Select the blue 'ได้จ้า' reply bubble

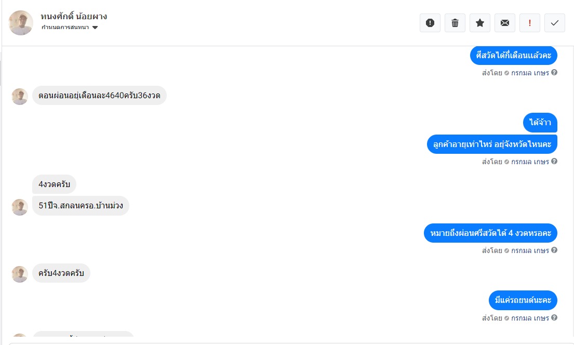tap(540, 123)
